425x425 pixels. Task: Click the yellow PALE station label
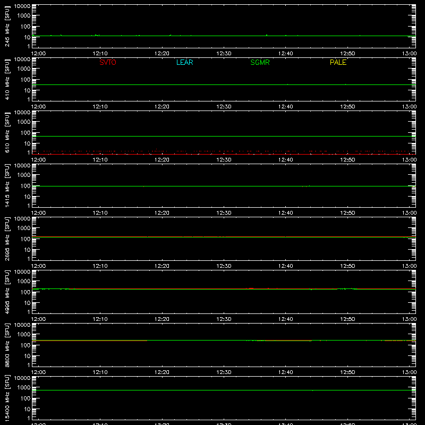pyautogui.click(x=338, y=62)
